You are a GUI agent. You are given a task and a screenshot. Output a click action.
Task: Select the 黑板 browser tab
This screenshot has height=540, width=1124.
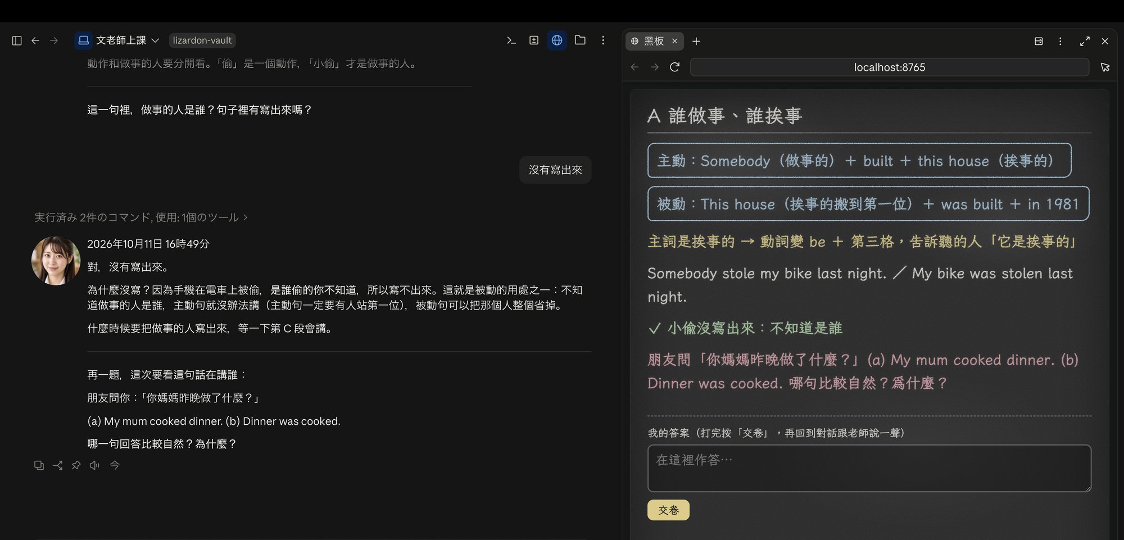654,41
